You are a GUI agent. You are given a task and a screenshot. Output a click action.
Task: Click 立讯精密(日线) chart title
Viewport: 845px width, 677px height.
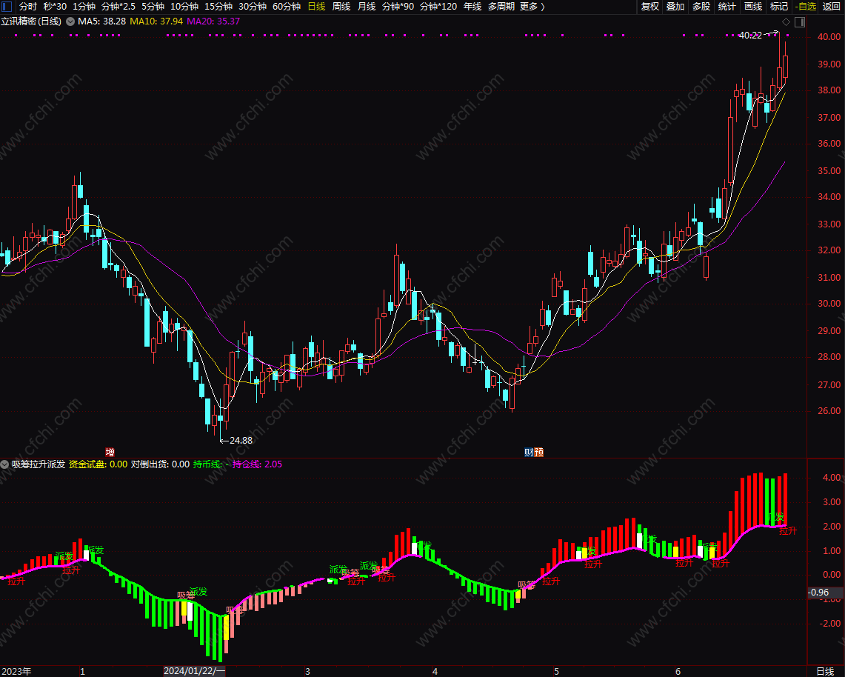click(x=30, y=21)
